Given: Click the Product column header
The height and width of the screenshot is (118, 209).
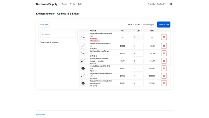Looking at the screenshot, I should pyautogui.click(x=93, y=31).
